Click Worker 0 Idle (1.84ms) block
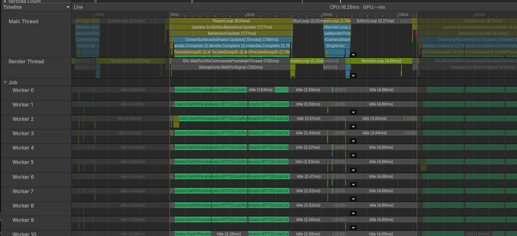This screenshot has width=517, height=236. 260,90
